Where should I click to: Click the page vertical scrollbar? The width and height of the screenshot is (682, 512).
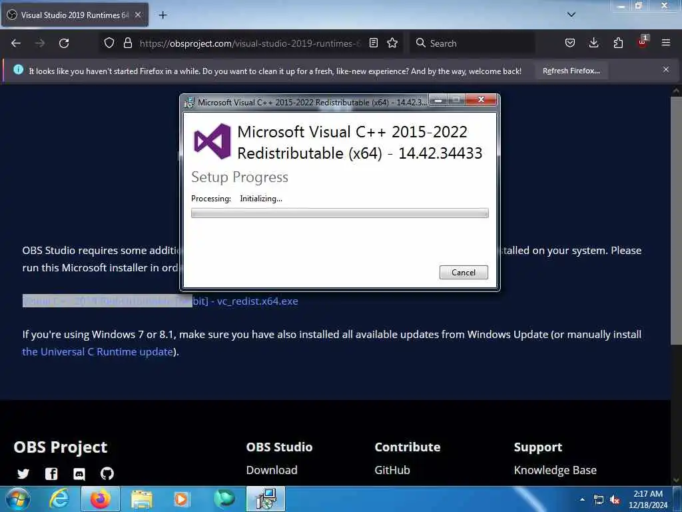coord(676,220)
